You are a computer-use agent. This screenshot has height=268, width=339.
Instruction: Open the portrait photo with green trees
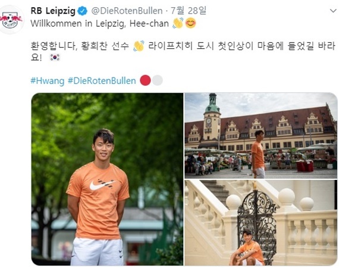click(x=108, y=179)
